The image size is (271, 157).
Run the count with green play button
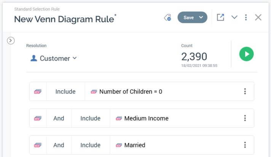click(x=247, y=54)
